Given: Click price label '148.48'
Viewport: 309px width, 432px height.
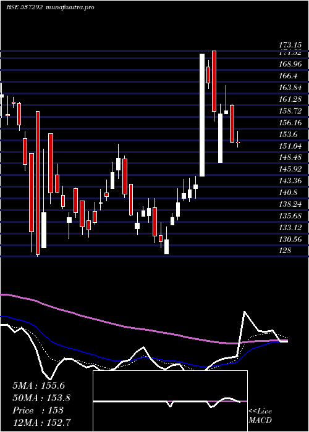Looking at the screenshot, I should click(x=290, y=158).
